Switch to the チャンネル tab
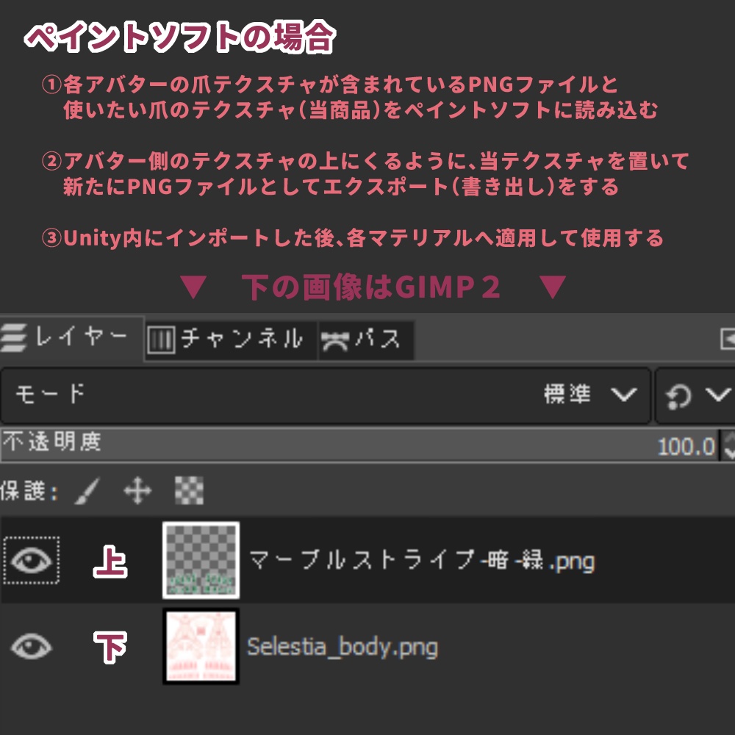The width and height of the screenshot is (735, 735). point(228,339)
